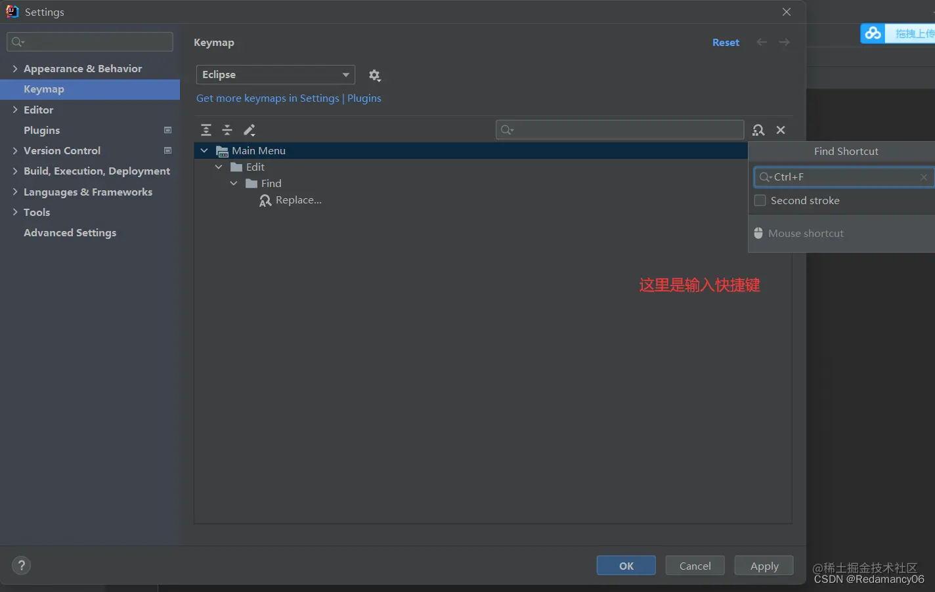Click the Collapse All icon in Keymap toolbar
935x592 pixels.
tap(227, 130)
